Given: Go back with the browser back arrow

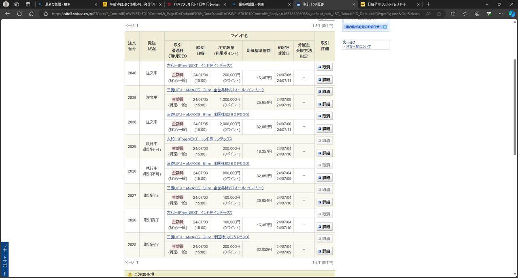Looking at the screenshot, I should [7, 13].
